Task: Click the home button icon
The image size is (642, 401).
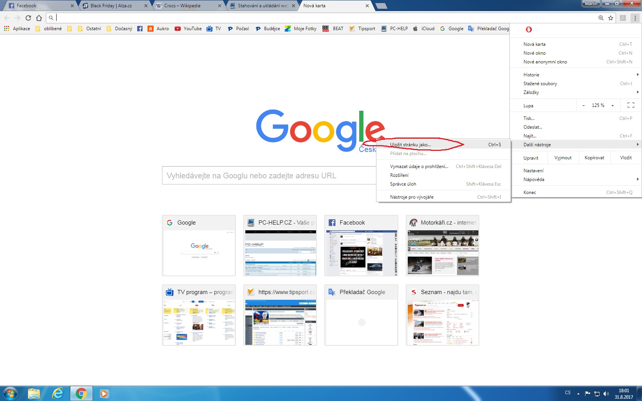Action: [x=39, y=18]
